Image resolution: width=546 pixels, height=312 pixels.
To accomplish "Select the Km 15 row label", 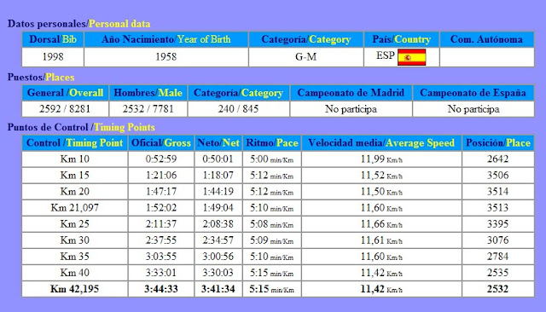I will click(75, 176).
